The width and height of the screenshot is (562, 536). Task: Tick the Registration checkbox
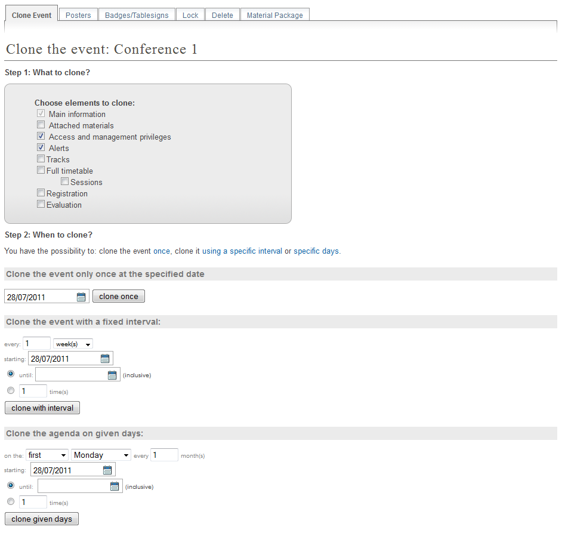click(41, 193)
